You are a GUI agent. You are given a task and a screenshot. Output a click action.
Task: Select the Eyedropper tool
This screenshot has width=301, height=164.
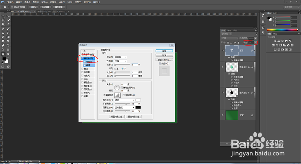tap(8, 24)
